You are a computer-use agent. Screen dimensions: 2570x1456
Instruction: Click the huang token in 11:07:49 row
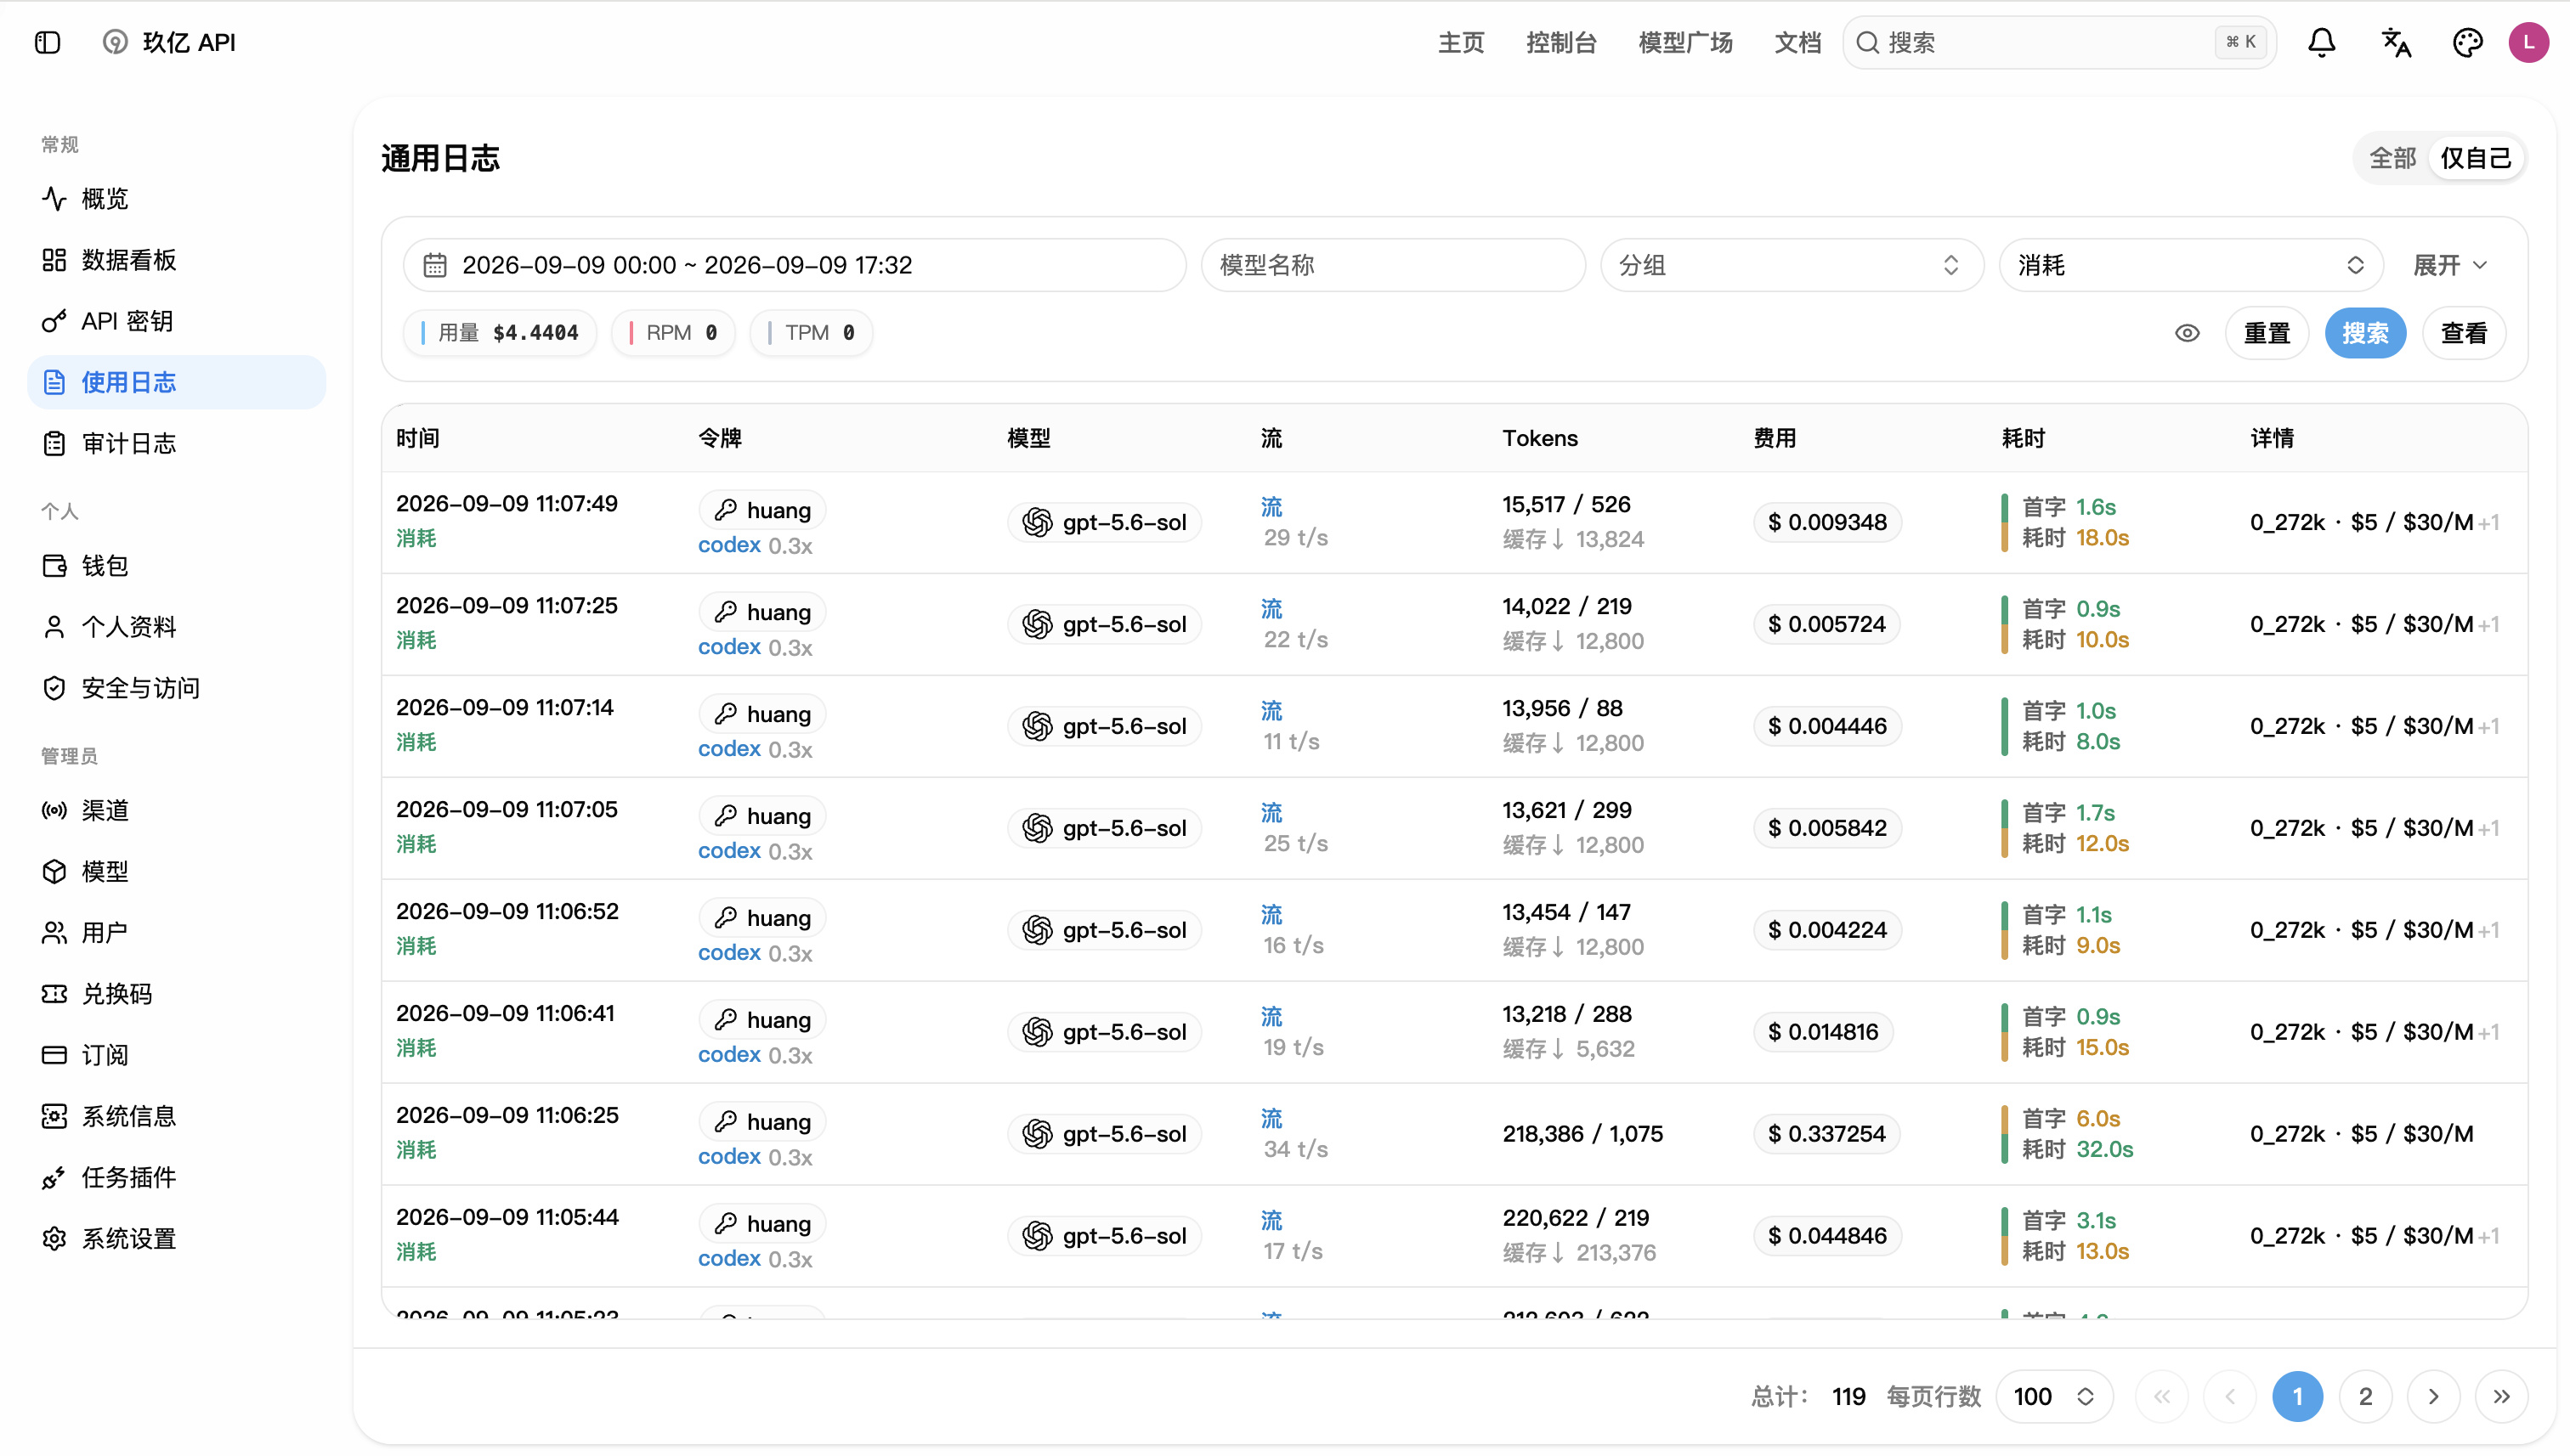click(x=762, y=510)
